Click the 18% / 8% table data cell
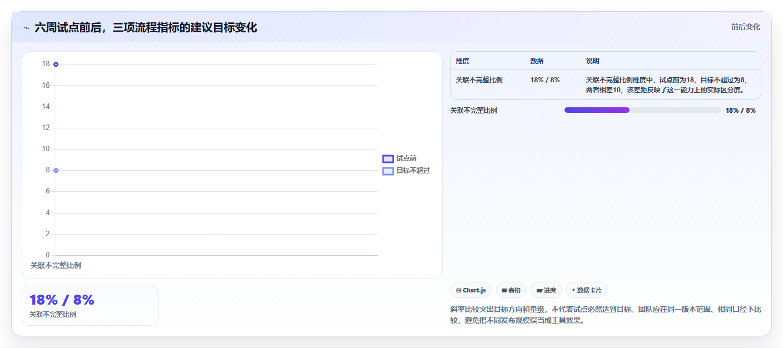Viewport: 783px width, 348px height. pos(545,80)
